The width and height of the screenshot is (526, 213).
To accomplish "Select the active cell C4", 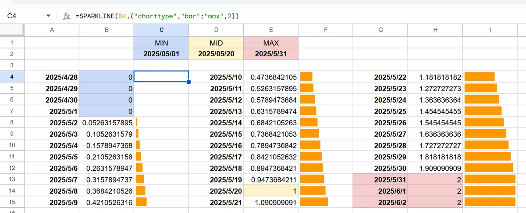I will click(161, 77).
